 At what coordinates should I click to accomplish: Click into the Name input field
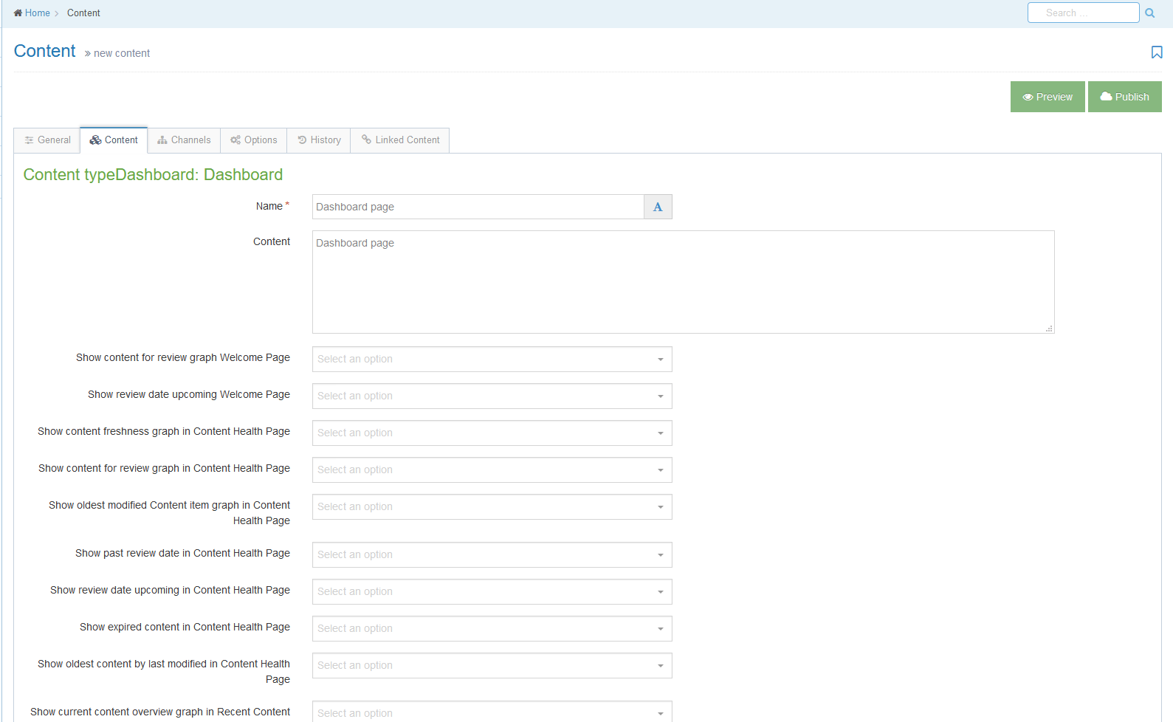[x=478, y=207]
